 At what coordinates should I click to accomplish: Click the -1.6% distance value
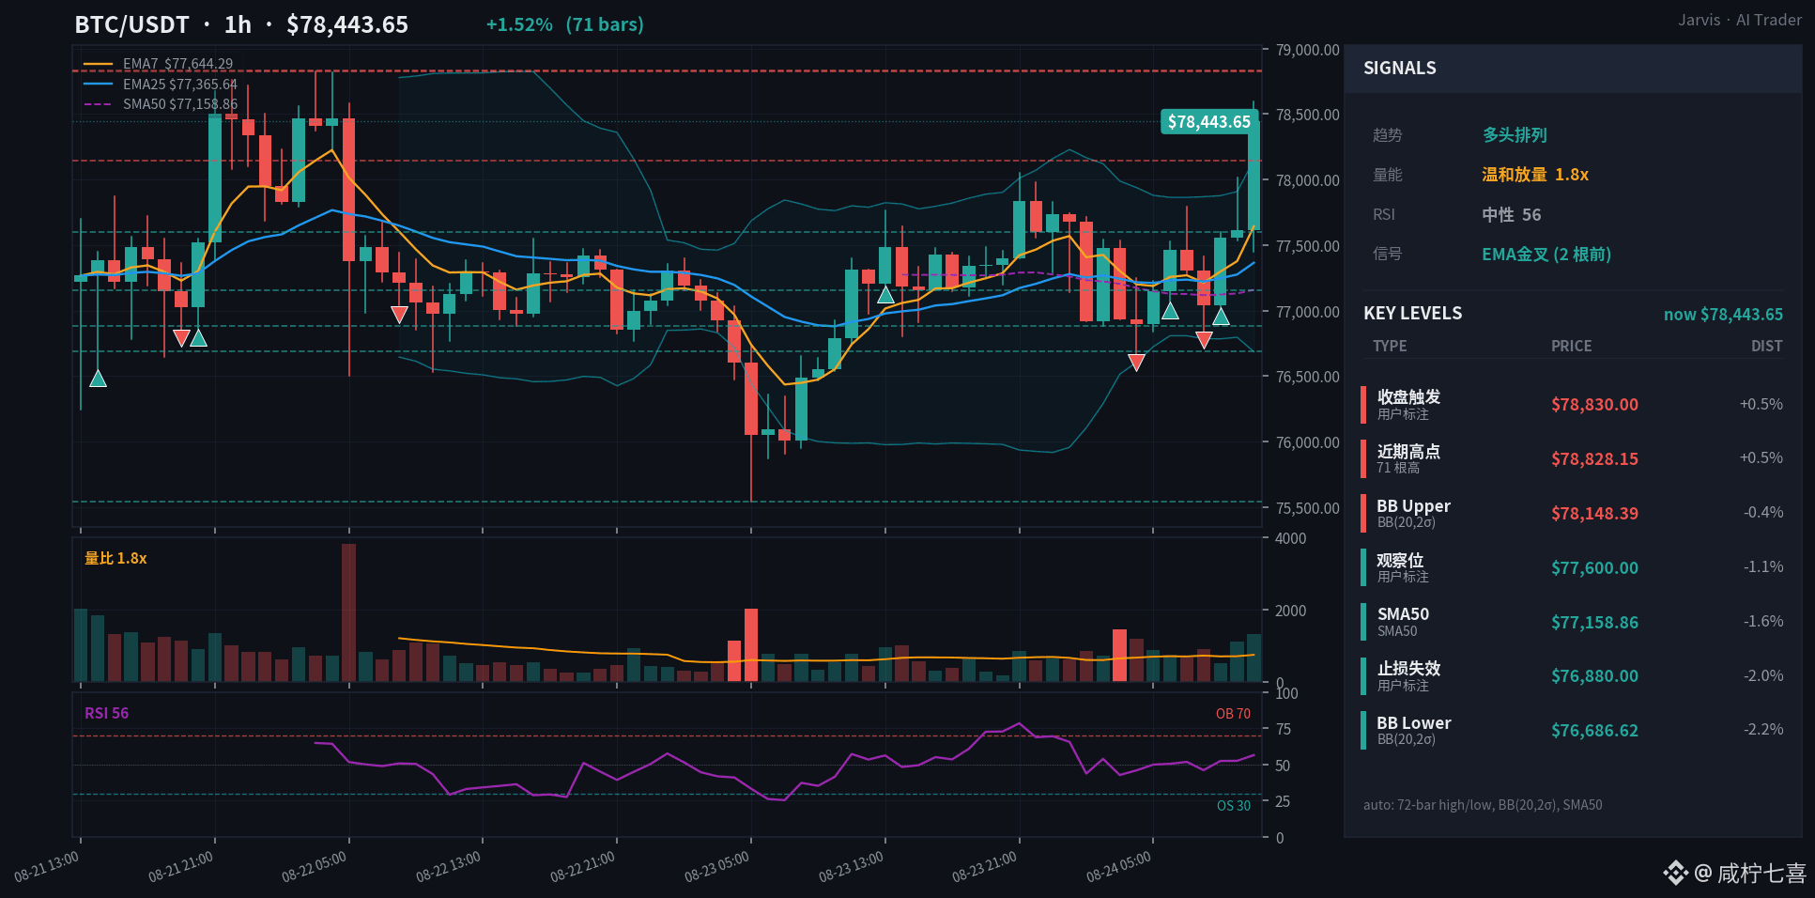[x=1763, y=622]
